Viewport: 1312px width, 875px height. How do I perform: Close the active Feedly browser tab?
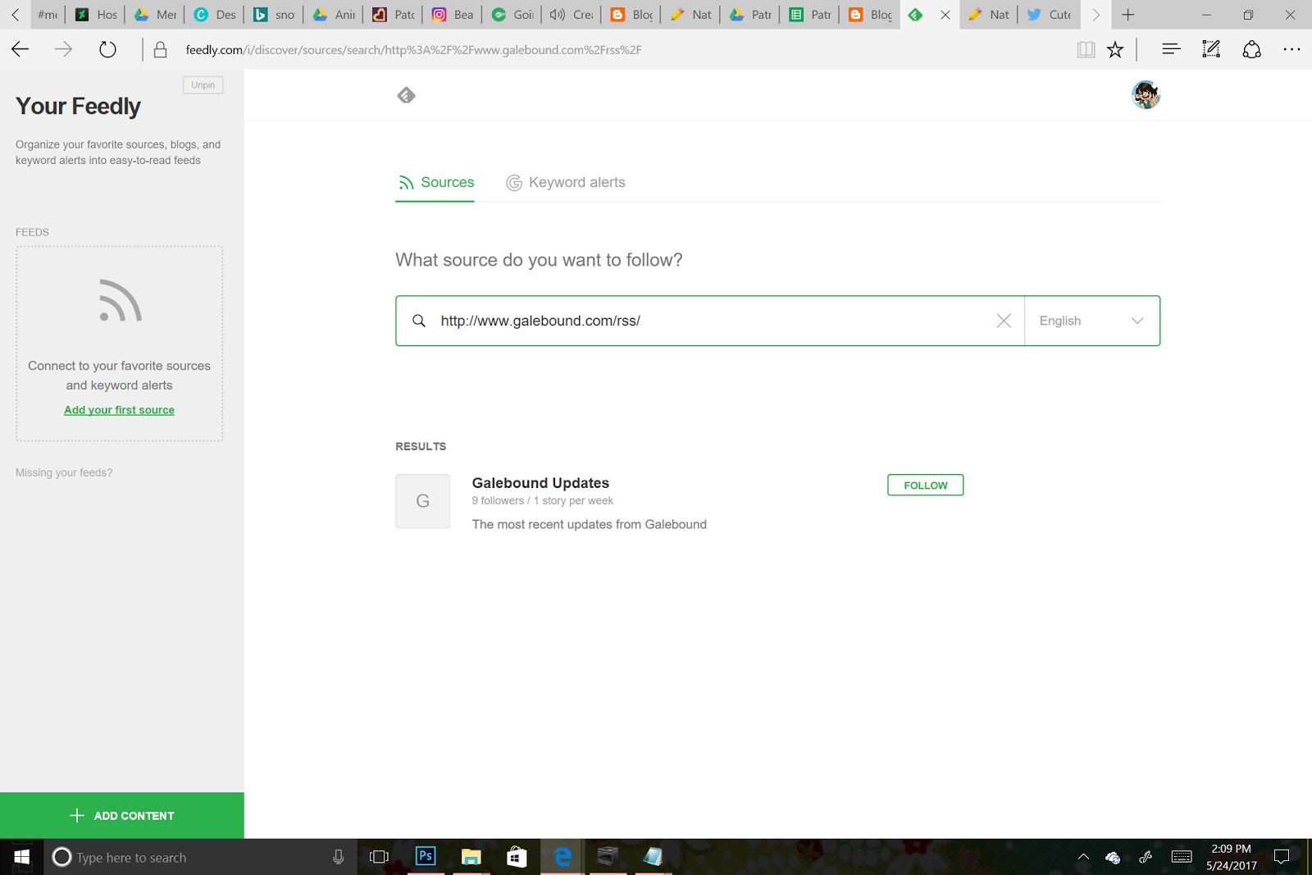click(x=945, y=15)
